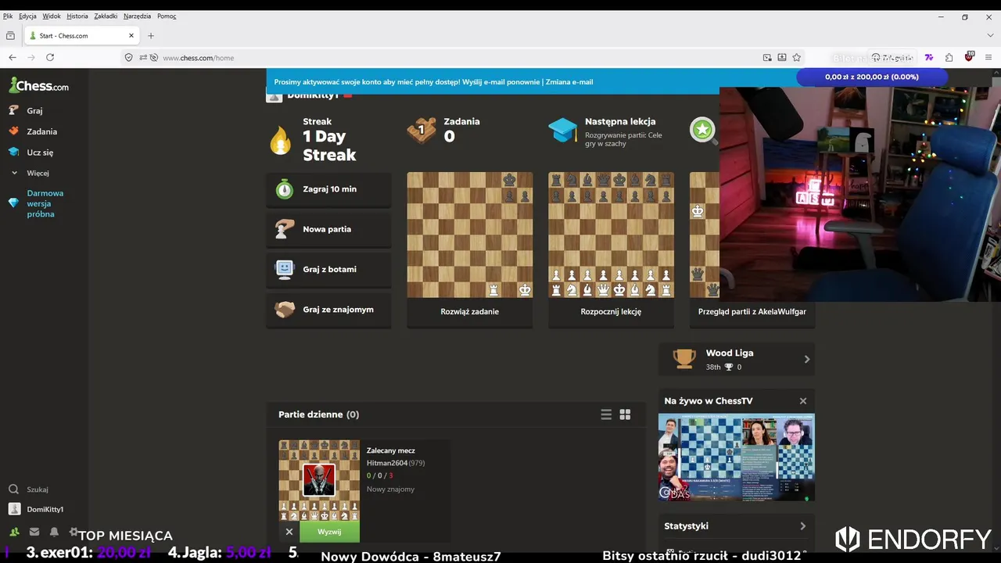Click the Zadania puzzle board icon
Screen dimensions: 1001x563
tap(422, 130)
